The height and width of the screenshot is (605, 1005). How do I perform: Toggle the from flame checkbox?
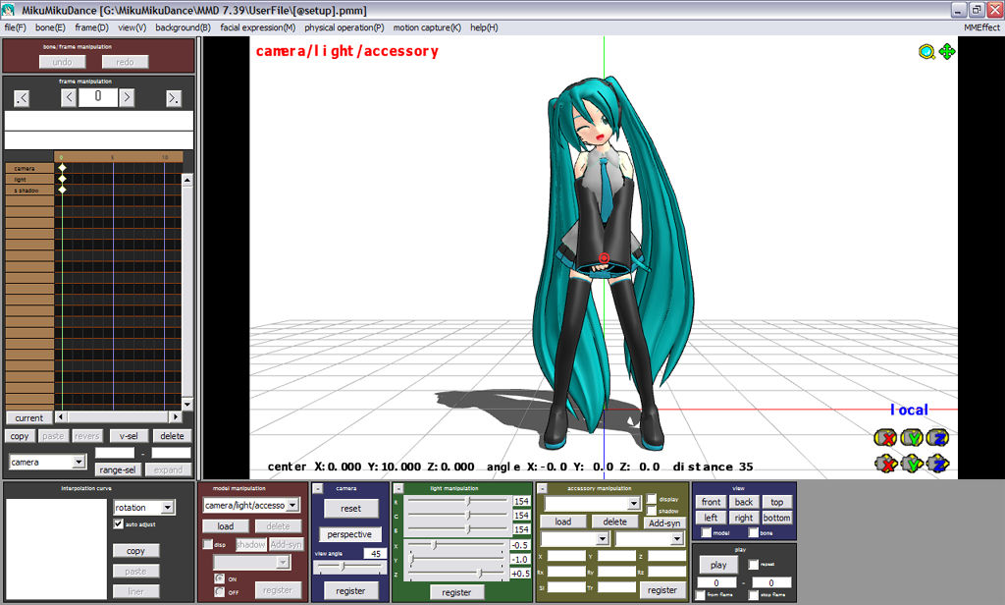pyautogui.click(x=701, y=595)
